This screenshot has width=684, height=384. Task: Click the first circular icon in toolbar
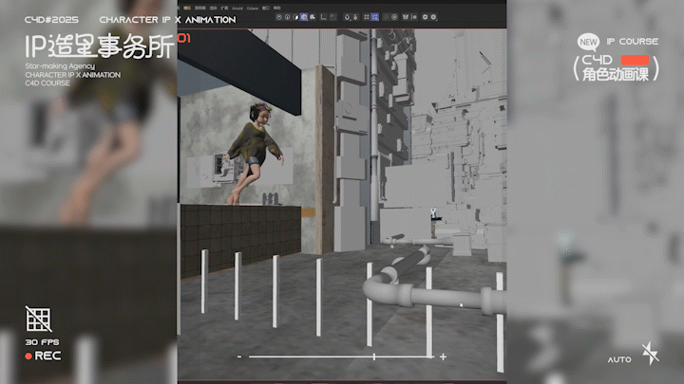click(x=279, y=17)
